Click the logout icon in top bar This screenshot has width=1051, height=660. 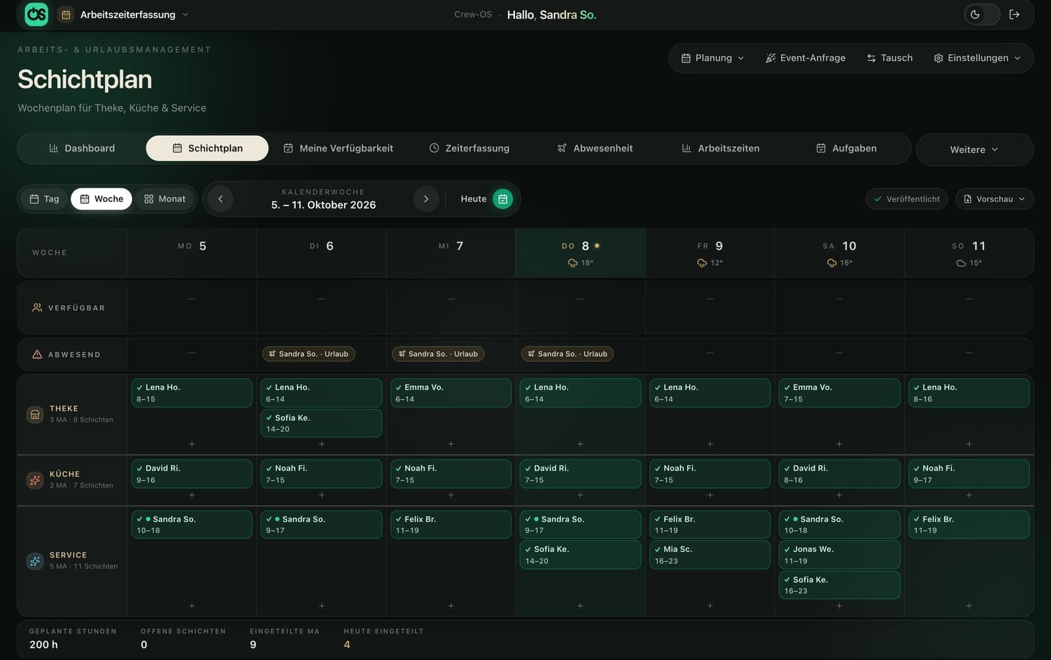click(x=1014, y=14)
